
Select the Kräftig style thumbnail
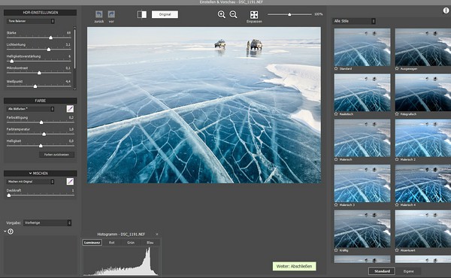click(362, 229)
